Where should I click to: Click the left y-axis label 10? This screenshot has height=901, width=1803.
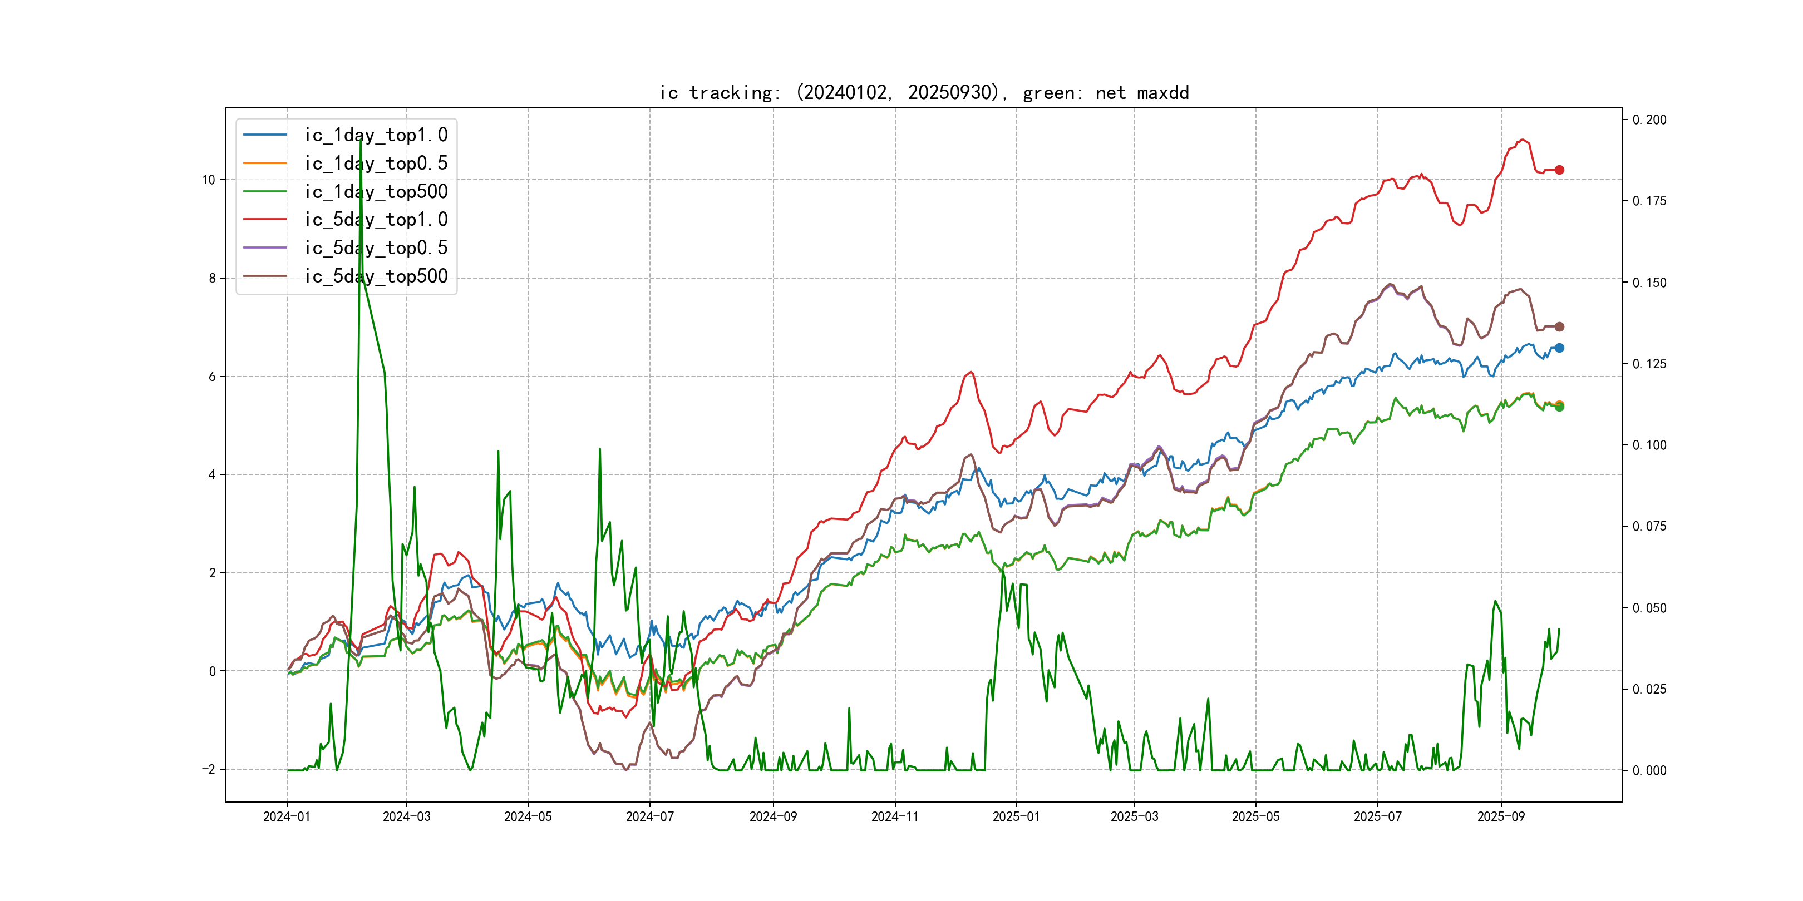(209, 180)
